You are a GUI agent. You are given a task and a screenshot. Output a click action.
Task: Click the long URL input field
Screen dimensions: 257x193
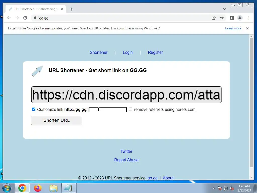(126, 95)
